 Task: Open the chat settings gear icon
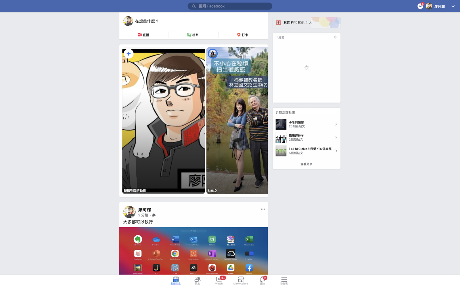click(x=335, y=37)
